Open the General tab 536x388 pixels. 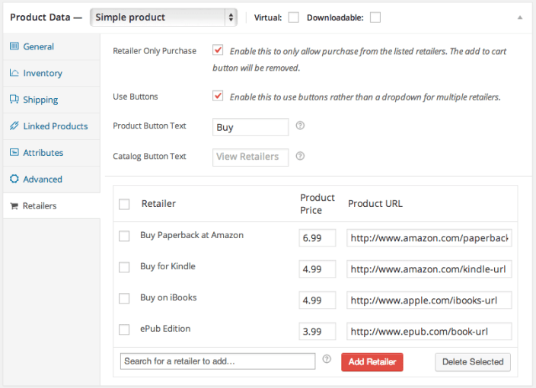38,46
